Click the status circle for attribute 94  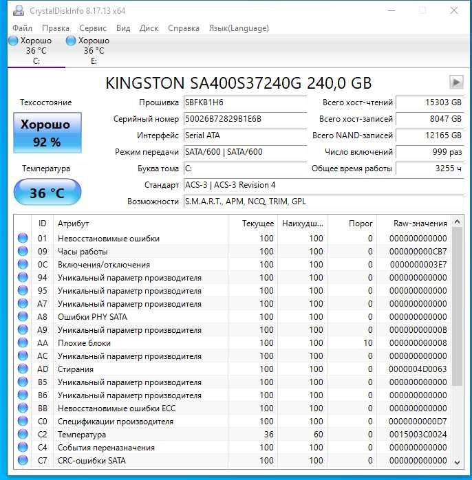pyautogui.click(x=23, y=277)
